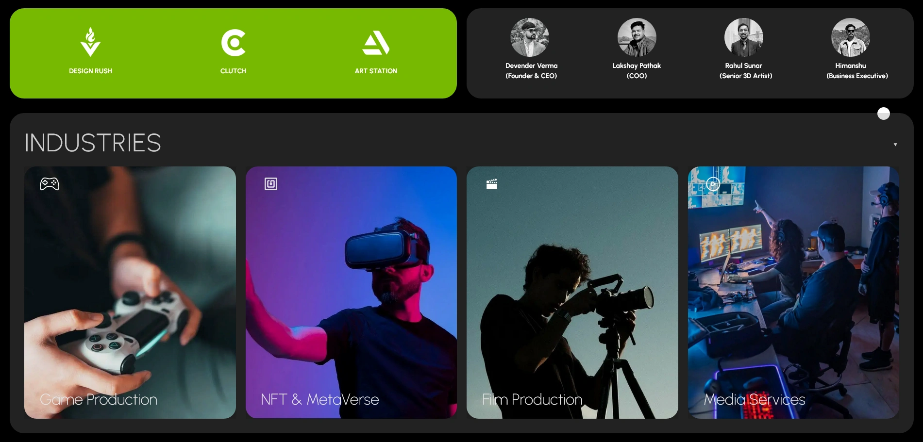
Task: Click the Design Rush flame logo icon
Action: point(90,42)
